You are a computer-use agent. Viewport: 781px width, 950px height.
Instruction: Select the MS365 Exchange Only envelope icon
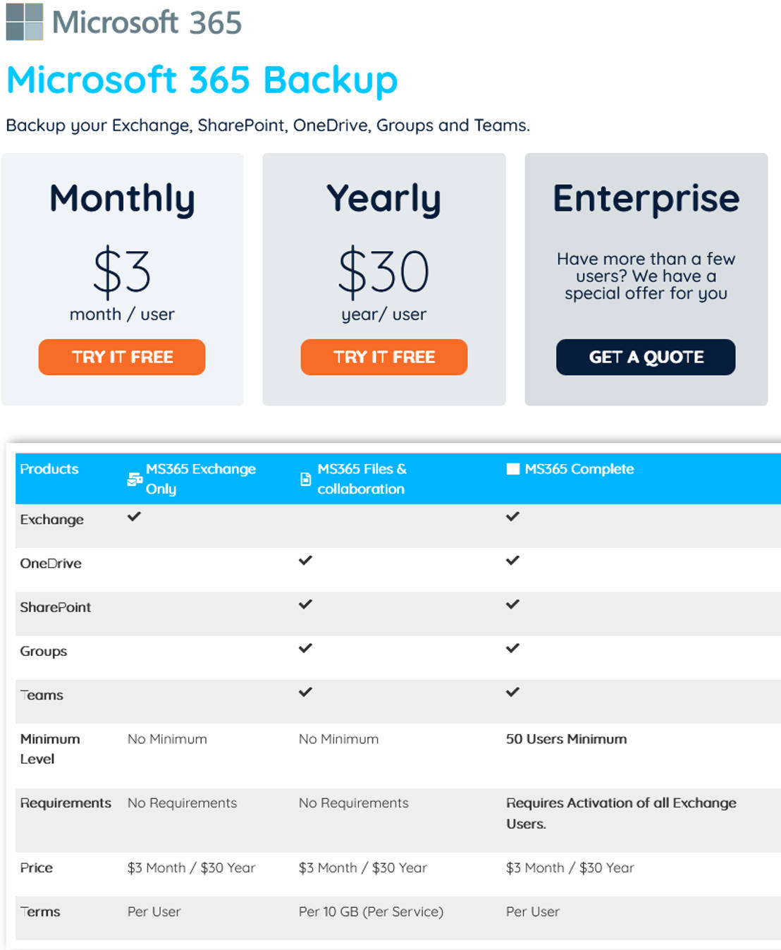click(x=133, y=478)
